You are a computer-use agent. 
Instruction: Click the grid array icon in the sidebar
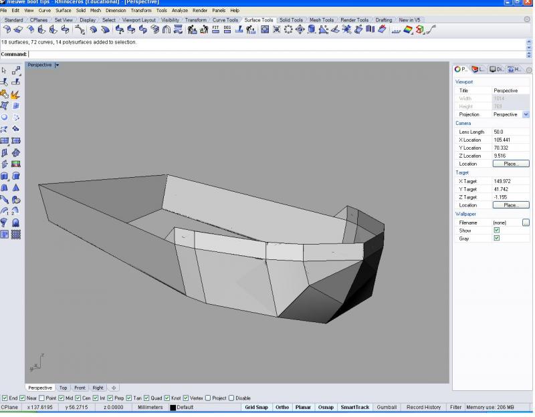pyautogui.click(x=15, y=235)
